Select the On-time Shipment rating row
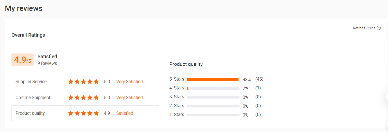 (x=85, y=98)
